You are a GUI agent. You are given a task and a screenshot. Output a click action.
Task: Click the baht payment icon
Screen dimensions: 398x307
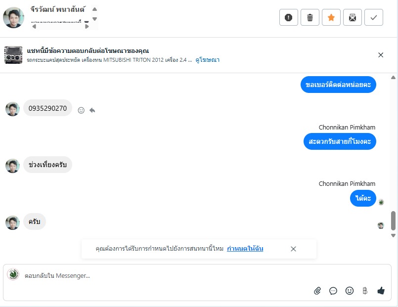[x=365, y=291]
